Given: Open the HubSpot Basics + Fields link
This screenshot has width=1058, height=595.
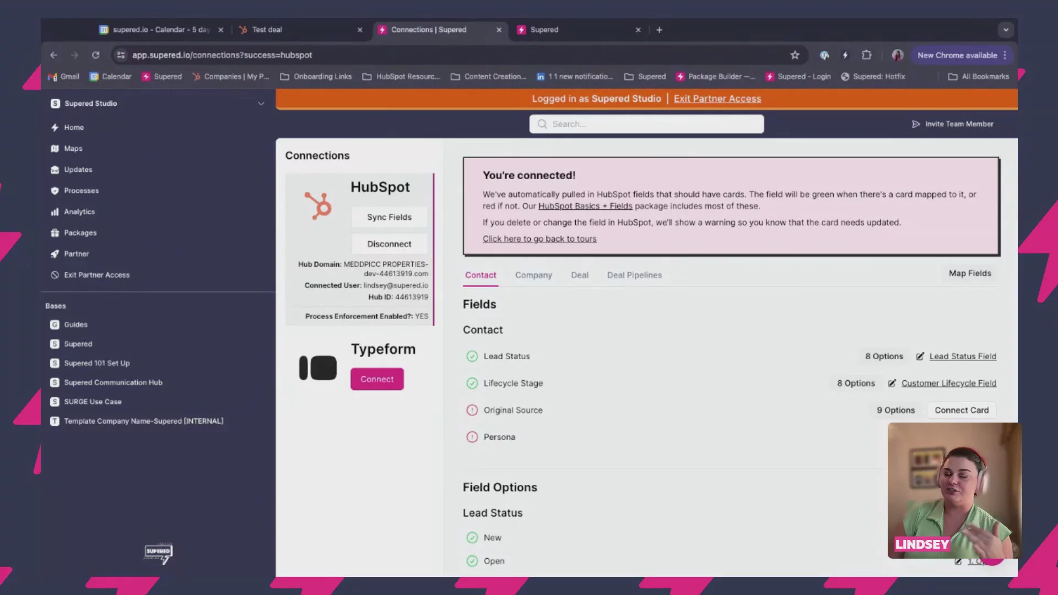Looking at the screenshot, I should tap(585, 206).
